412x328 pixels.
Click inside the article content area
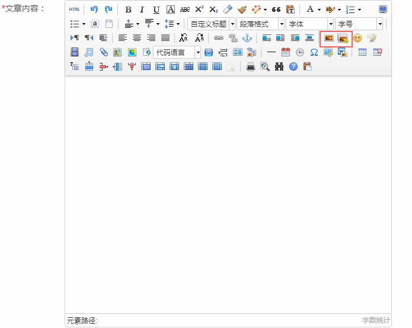point(228,195)
